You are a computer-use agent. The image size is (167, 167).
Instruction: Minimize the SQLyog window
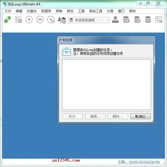click(141, 3)
